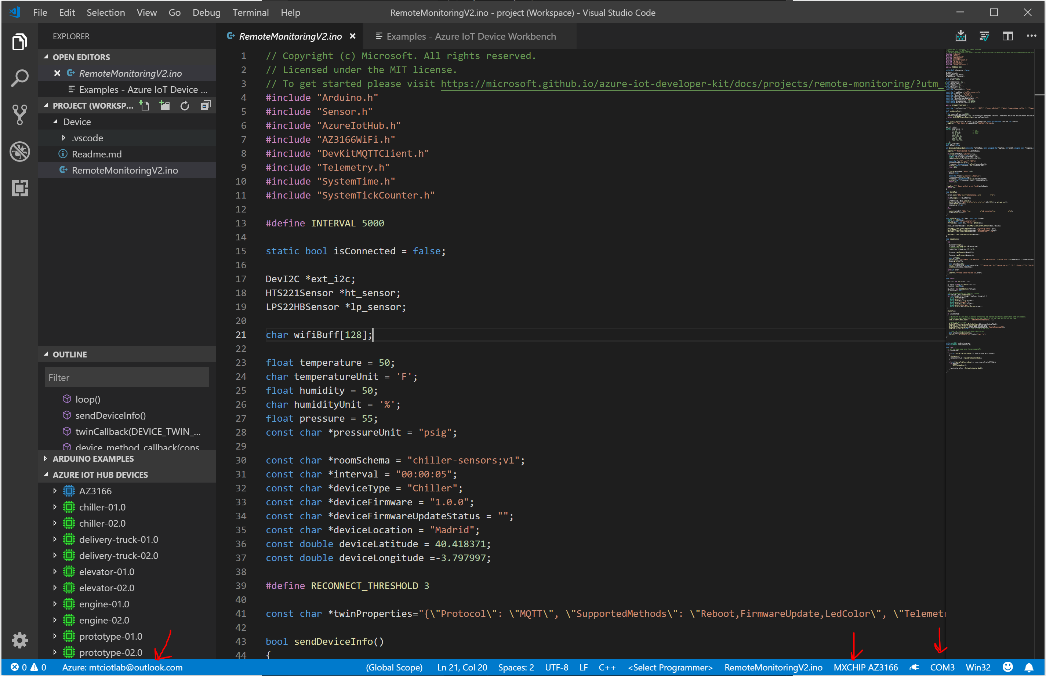The width and height of the screenshot is (1046, 676).
Task: Click the New File icon in project header
Action: pos(144,105)
